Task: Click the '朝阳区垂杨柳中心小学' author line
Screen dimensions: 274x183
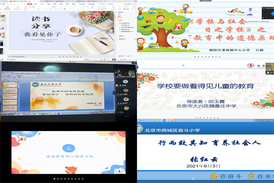Action: [229, 50]
